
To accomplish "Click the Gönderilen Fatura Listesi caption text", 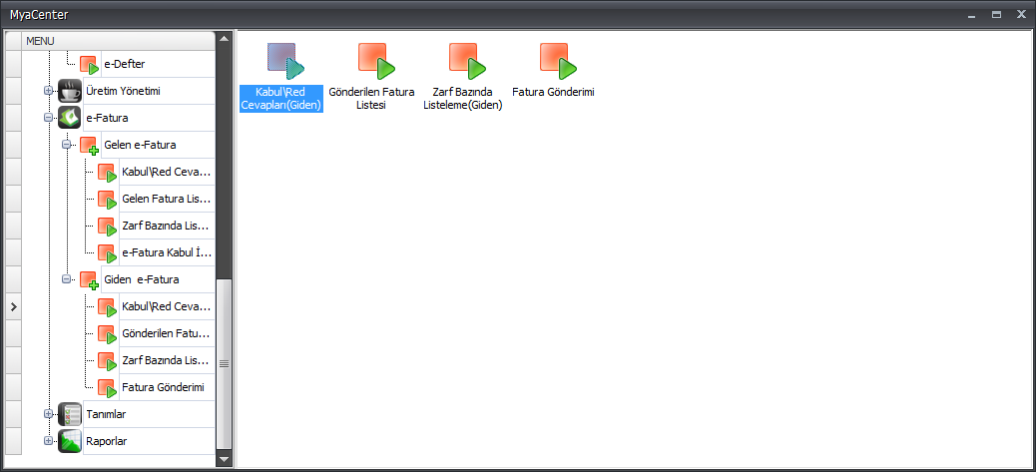I will pos(372,99).
